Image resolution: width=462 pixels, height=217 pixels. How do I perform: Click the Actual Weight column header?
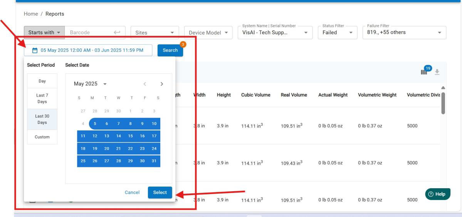(333, 95)
